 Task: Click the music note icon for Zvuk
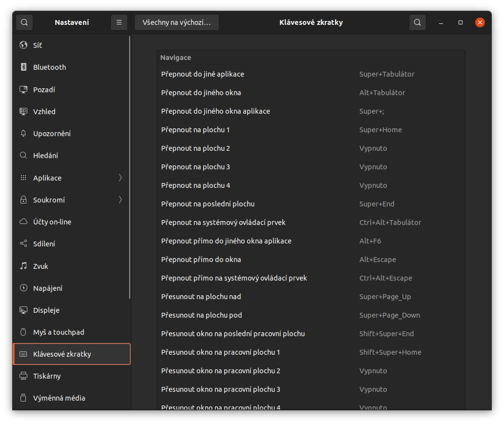(23, 266)
